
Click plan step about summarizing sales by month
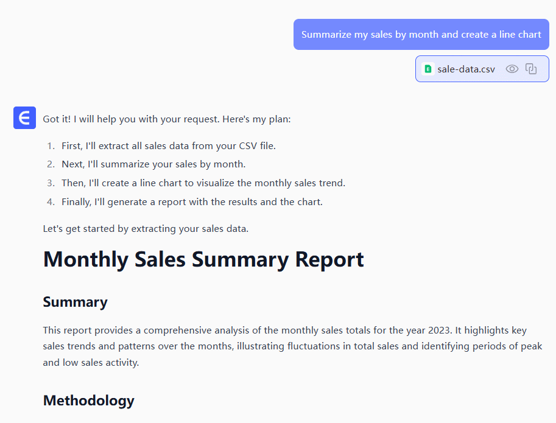(153, 164)
